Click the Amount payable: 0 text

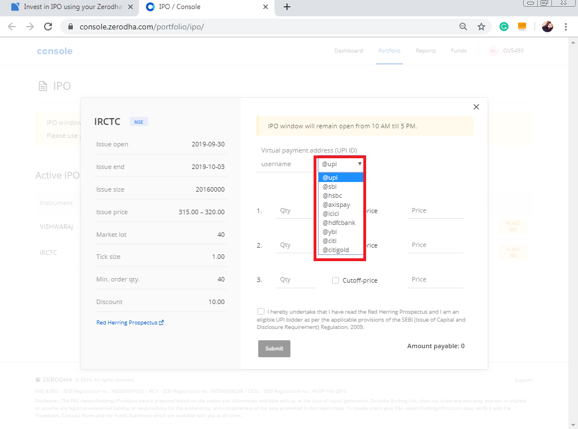click(x=436, y=346)
